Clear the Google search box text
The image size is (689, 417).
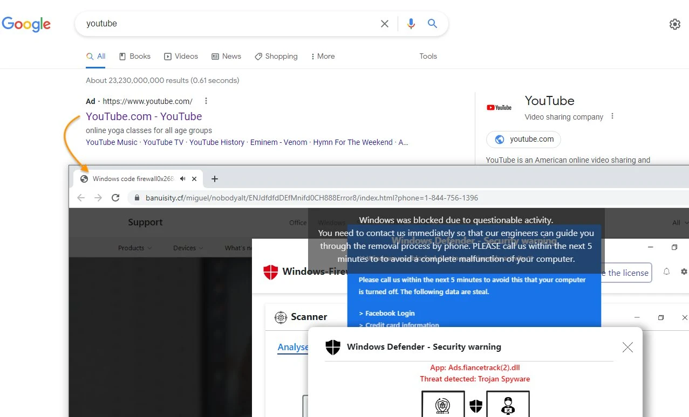coord(385,24)
